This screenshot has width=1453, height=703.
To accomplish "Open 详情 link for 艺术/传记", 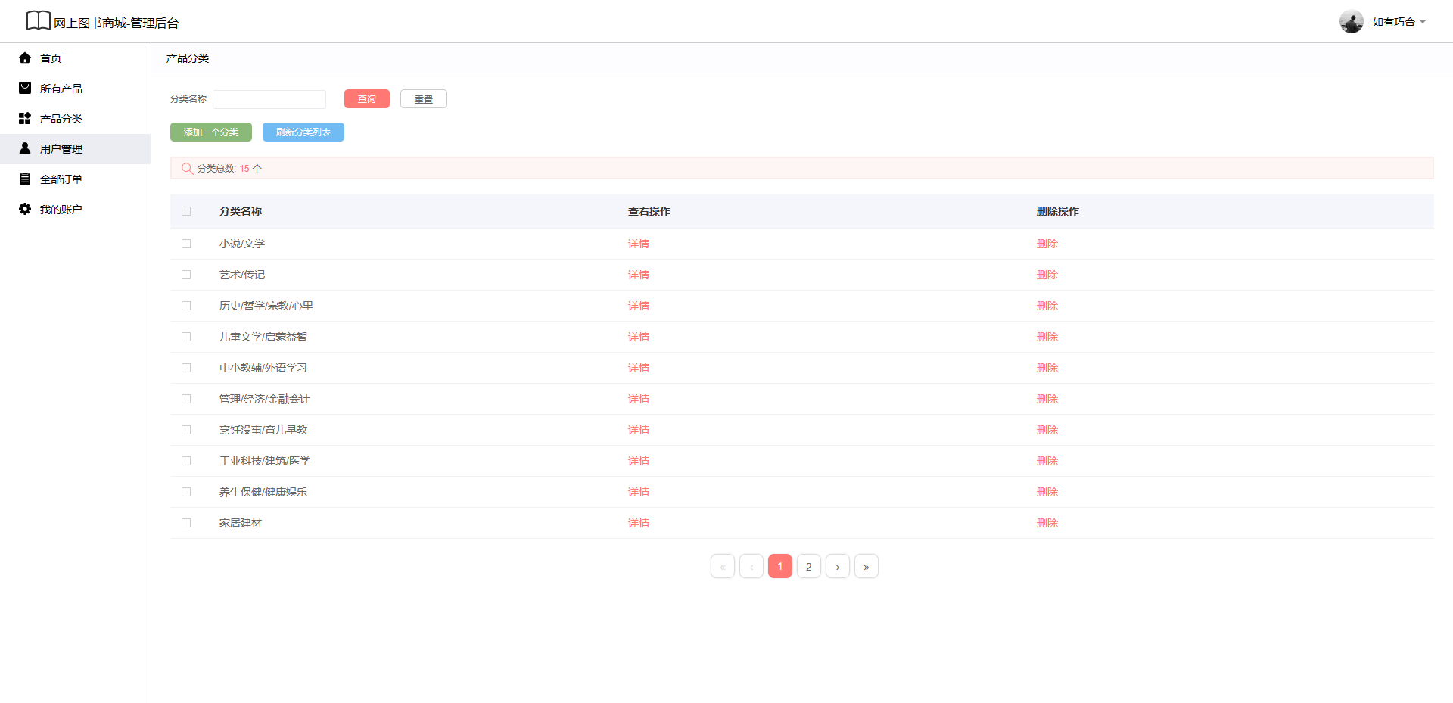I will [x=638, y=275].
